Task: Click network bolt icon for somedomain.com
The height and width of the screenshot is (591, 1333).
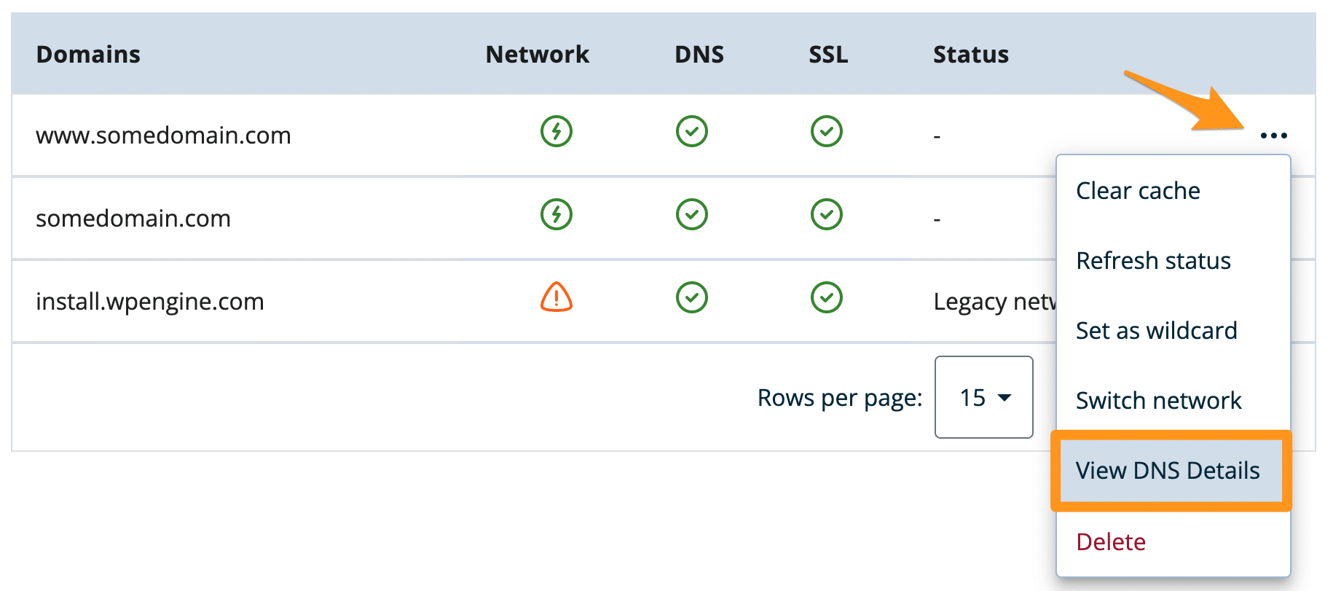Action: click(x=557, y=215)
